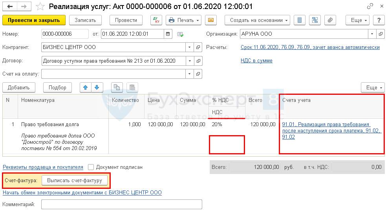Go back with the left arrow
This screenshot has width=386, height=210.
pyautogui.click(x=10, y=6)
